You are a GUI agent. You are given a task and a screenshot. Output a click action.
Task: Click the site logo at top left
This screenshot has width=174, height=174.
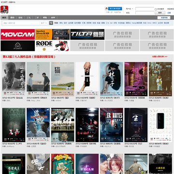pos(4,10)
